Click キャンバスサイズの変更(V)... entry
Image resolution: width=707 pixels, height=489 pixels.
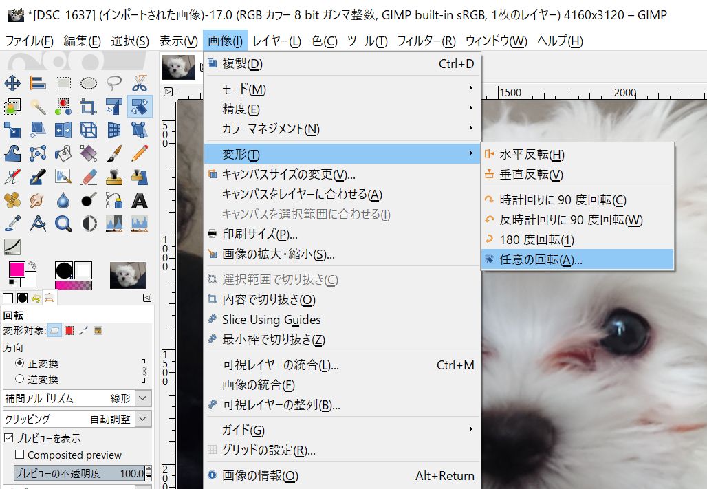[342, 174]
